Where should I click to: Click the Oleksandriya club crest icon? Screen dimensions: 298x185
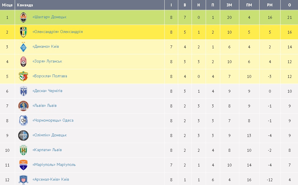tap(23, 32)
